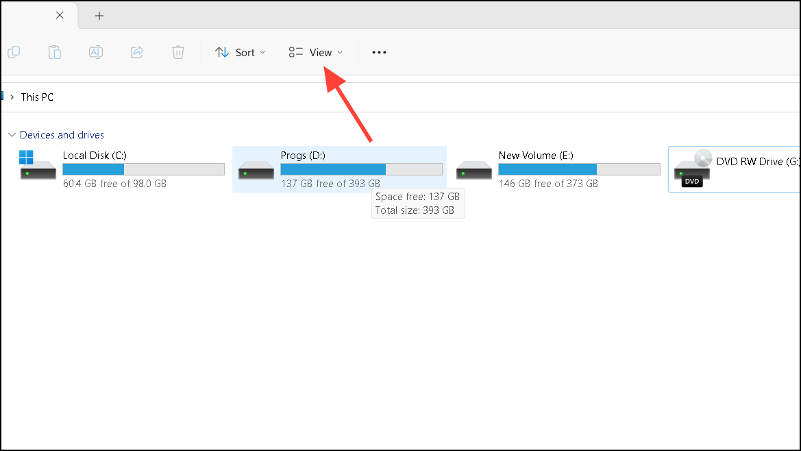801x451 pixels.
Task: Click This PC in the address bar
Action: tap(37, 97)
